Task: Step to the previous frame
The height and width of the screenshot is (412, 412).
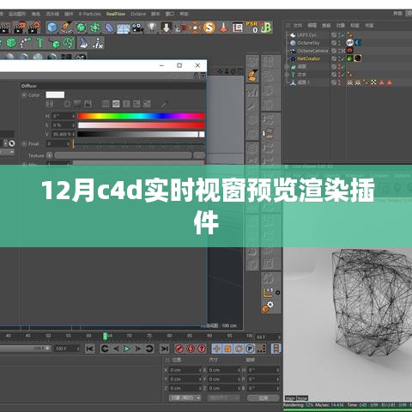Action: (116, 348)
